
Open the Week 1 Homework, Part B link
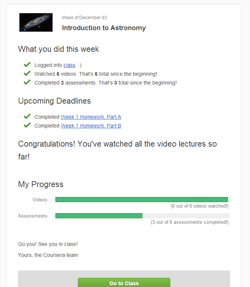pyautogui.click(x=91, y=126)
